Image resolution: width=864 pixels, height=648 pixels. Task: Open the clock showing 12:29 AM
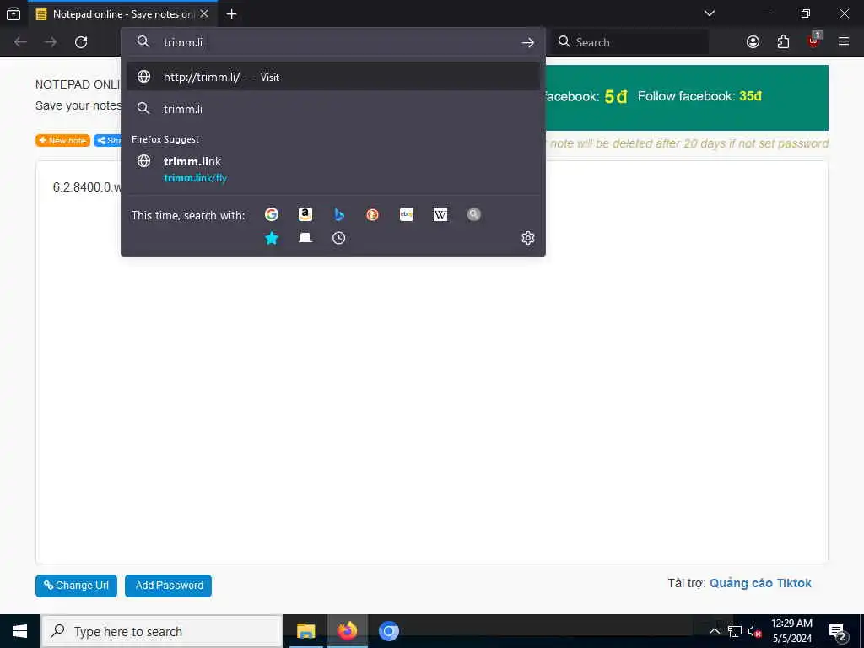click(791, 631)
